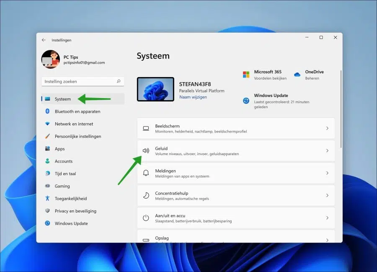Expand the Meldingen row chevron
Image resolution: width=377 pixels, height=272 pixels.
[327, 173]
